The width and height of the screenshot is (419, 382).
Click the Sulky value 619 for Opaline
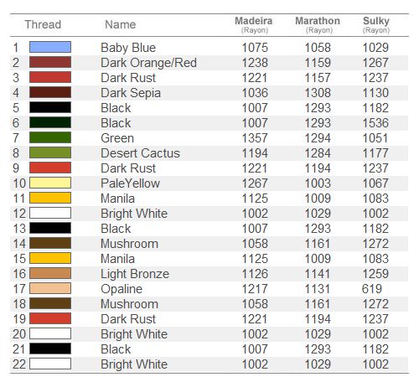pyautogui.click(x=372, y=289)
